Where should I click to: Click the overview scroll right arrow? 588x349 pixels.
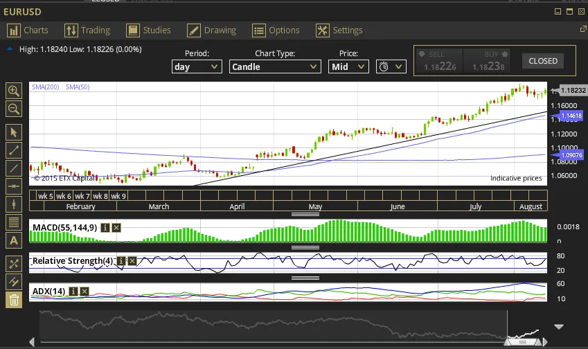tap(545, 342)
